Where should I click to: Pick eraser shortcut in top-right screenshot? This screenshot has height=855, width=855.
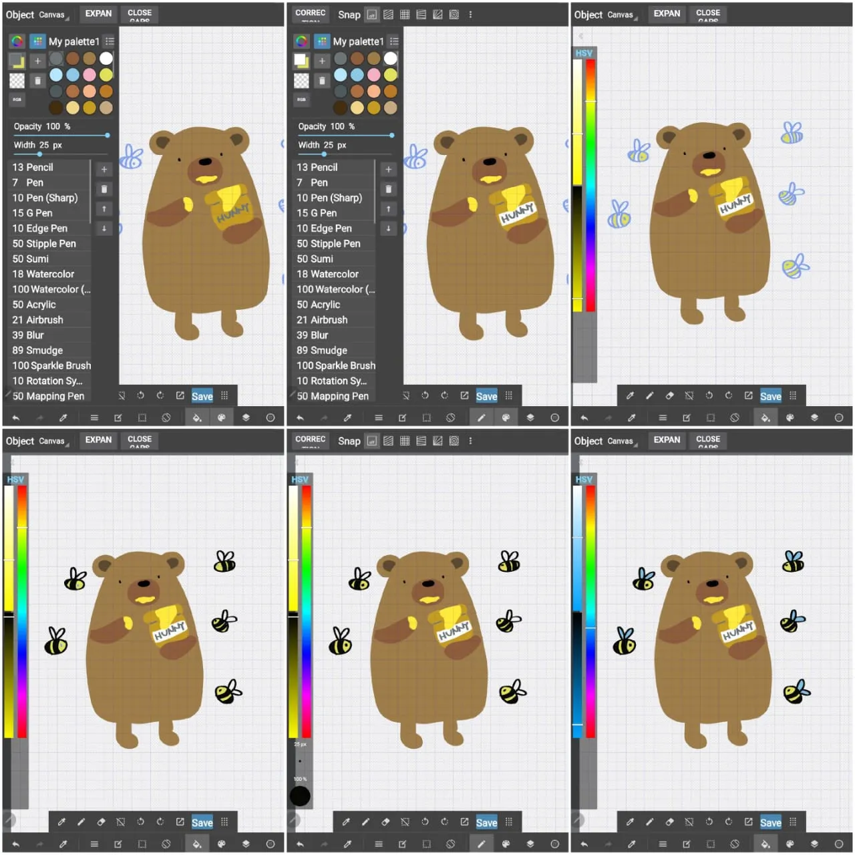point(669,395)
